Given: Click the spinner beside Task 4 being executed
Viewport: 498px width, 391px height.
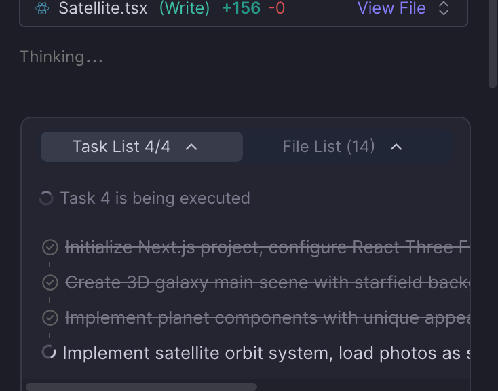Looking at the screenshot, I should click(46, 198).
